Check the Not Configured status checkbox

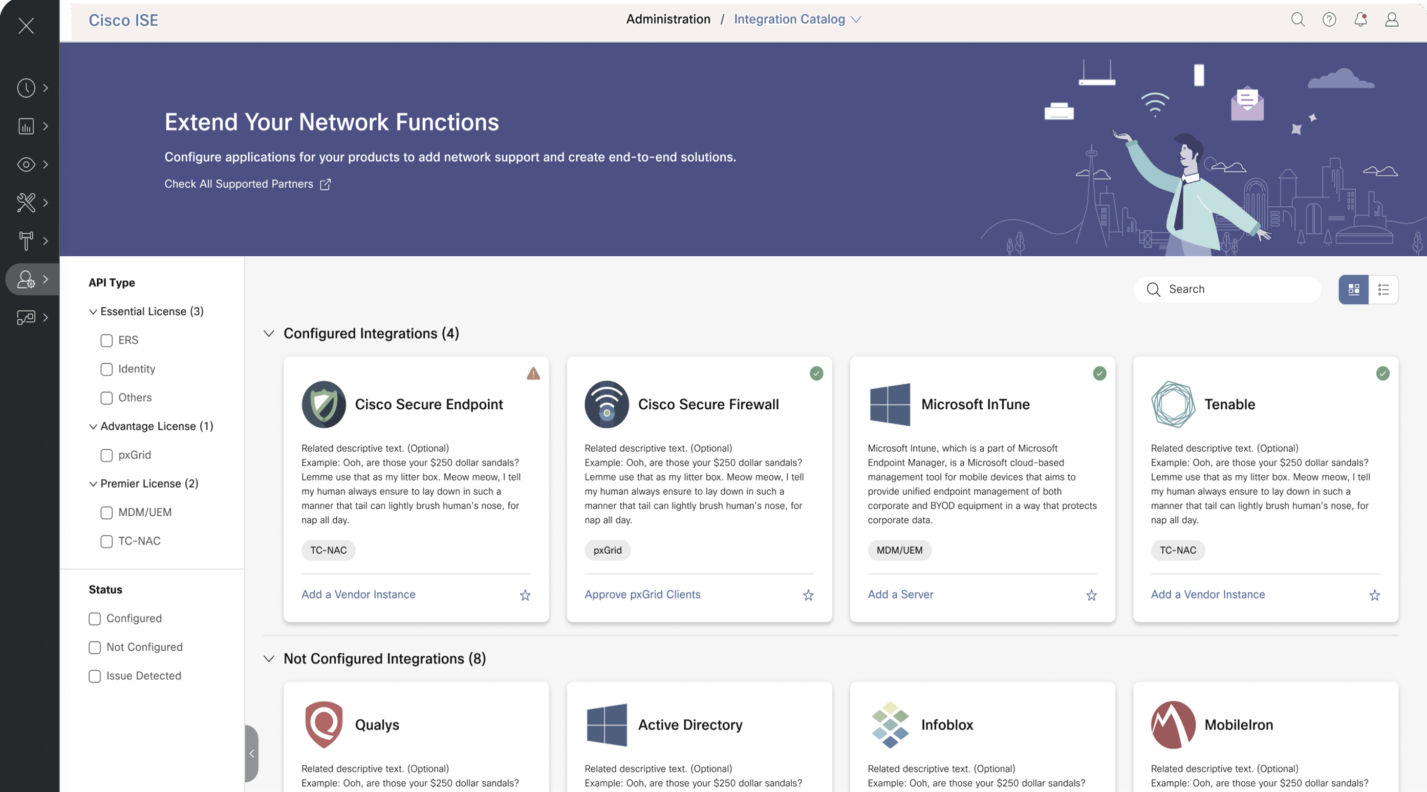tap(95, 647)
